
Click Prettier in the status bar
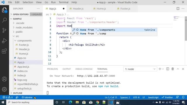tap(167, 97)
